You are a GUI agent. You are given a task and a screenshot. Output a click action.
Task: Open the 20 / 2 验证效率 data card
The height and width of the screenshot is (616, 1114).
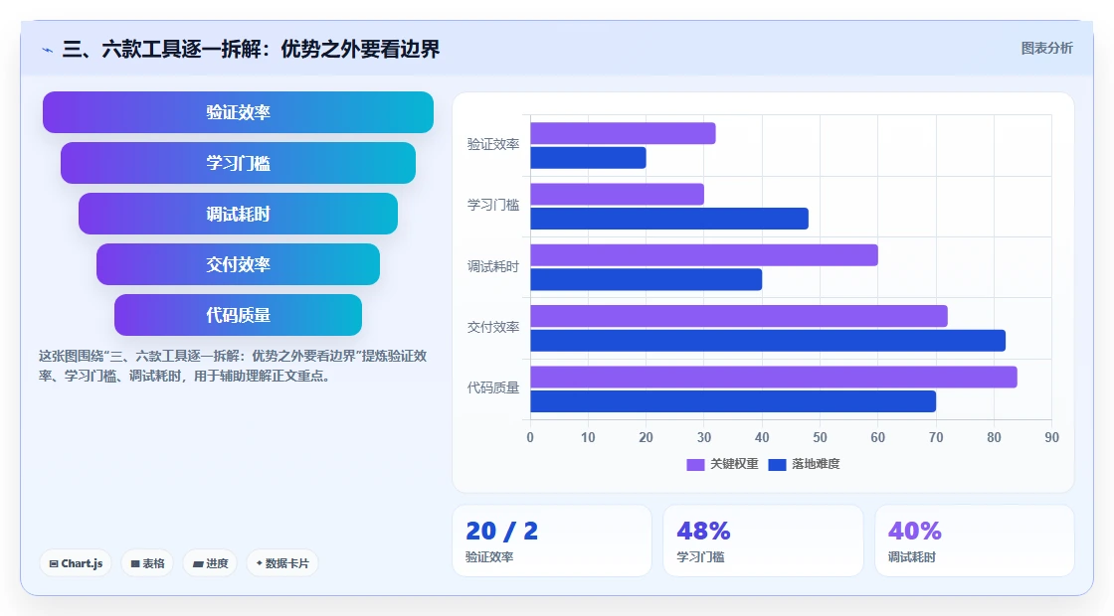coord(552,540)
